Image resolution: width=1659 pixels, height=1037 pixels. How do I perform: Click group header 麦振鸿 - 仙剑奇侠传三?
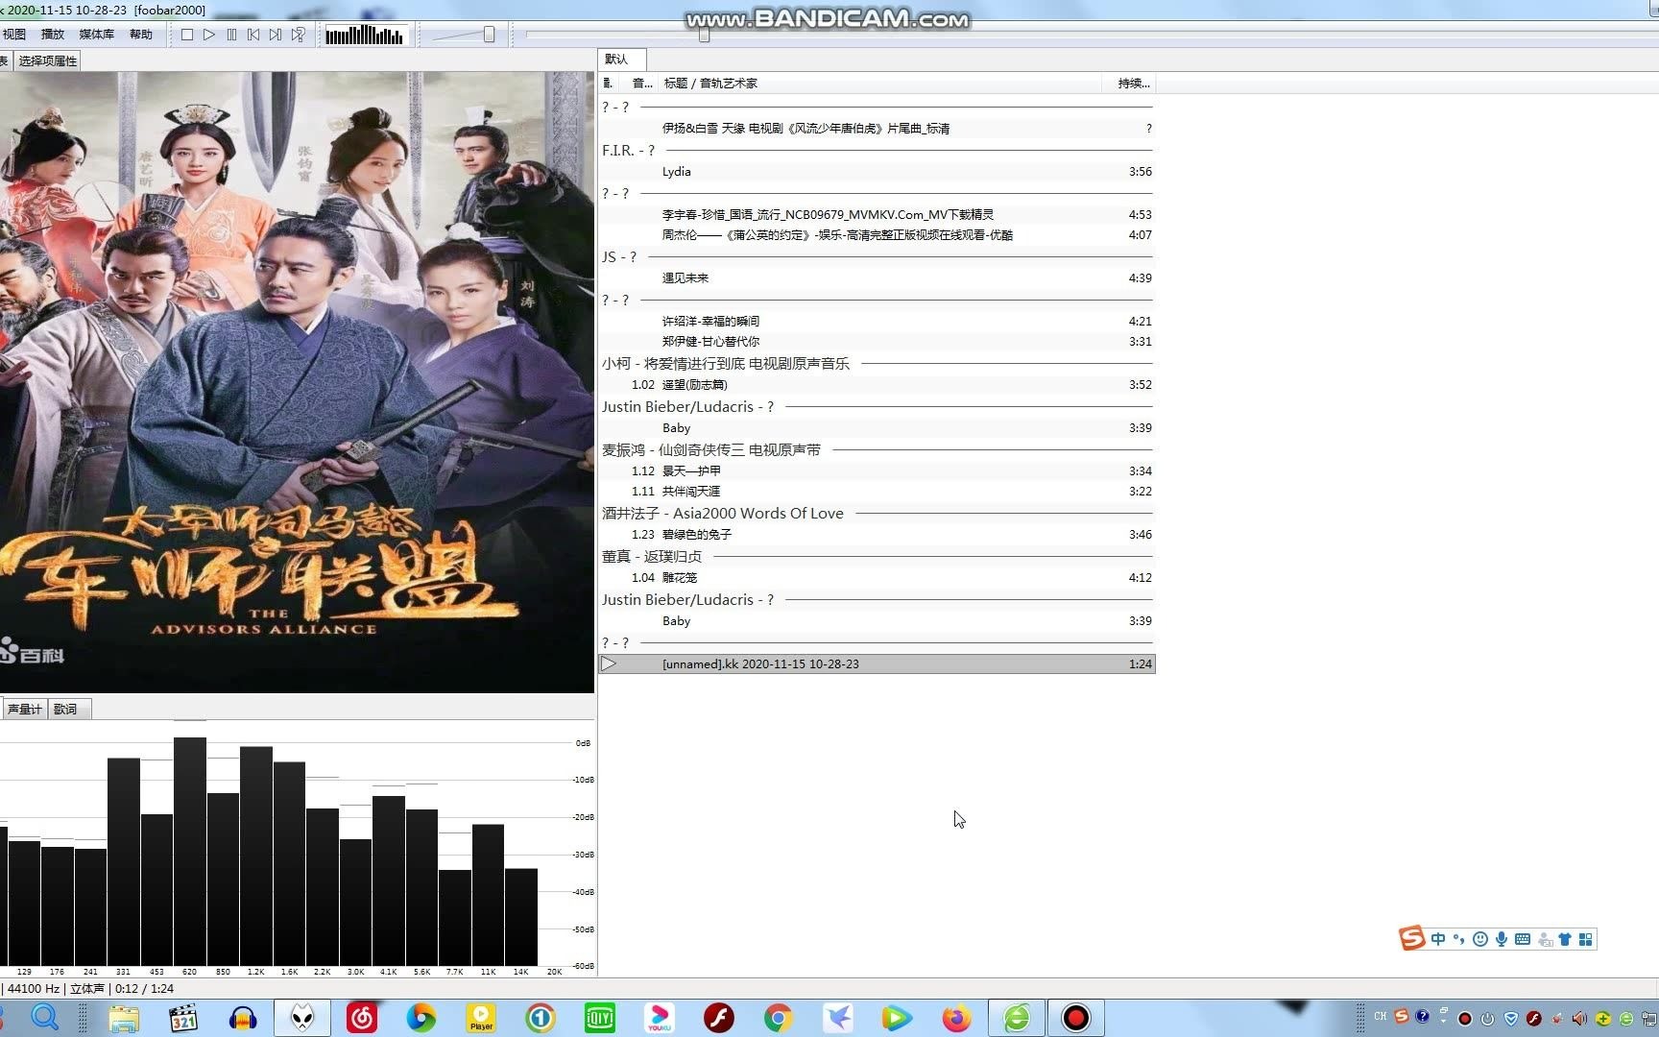pos(877,450)
